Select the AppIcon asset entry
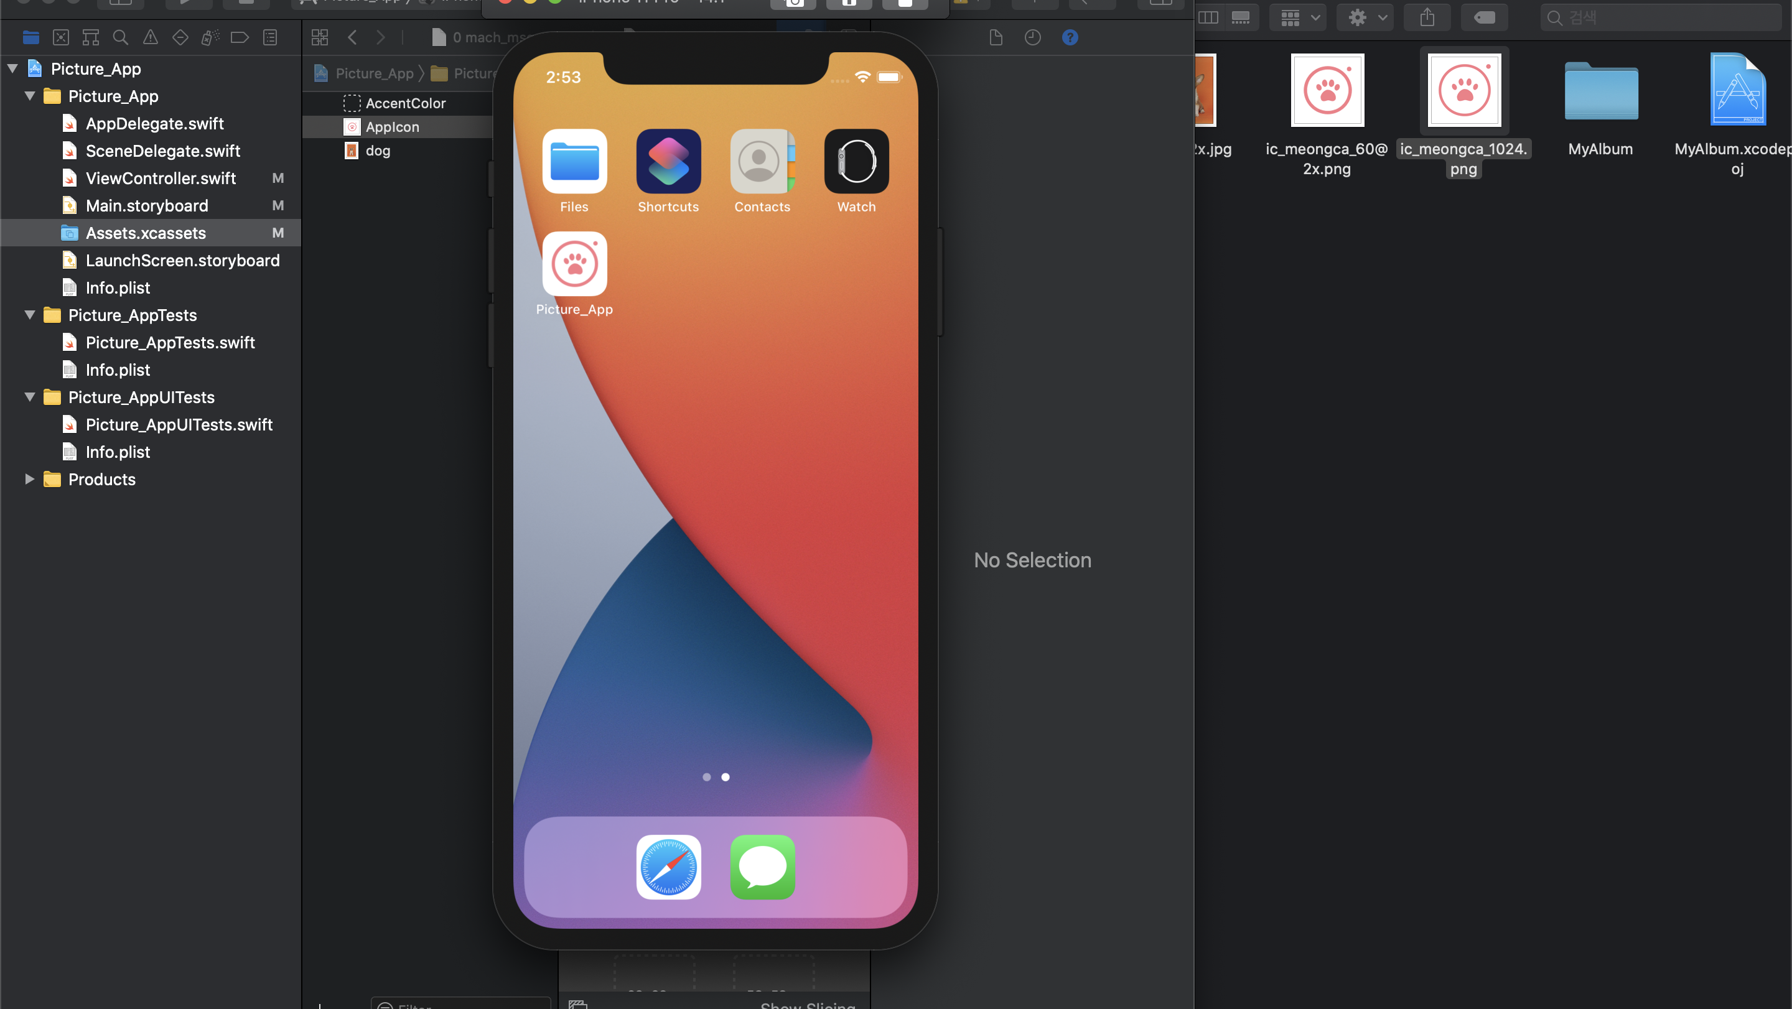 (x=393, y=126)
